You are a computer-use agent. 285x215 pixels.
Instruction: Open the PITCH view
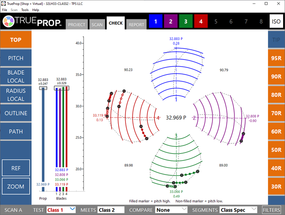[15, 58]
